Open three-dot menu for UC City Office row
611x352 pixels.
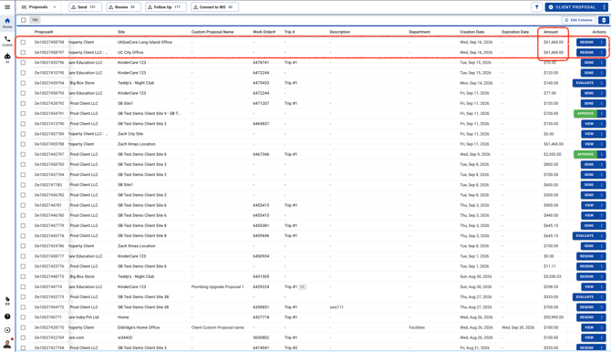[602, 52]
